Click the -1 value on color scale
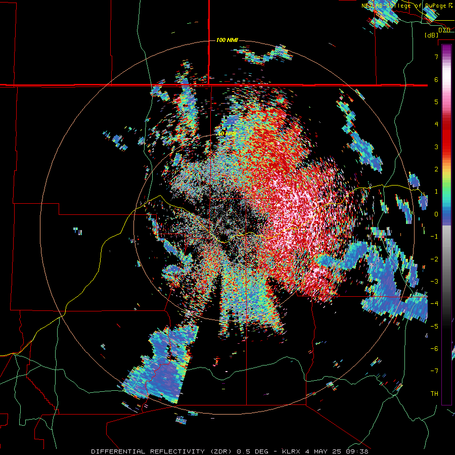The height and width of the screenshot is (455, 455). click(434, 237)
